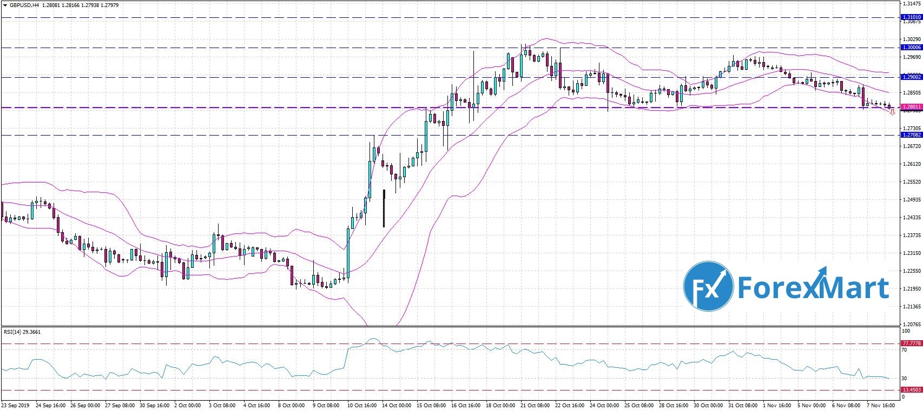Click the dropdown triangle beside GBPUSD,H4

pyautogui.click(x=4, y=5)
